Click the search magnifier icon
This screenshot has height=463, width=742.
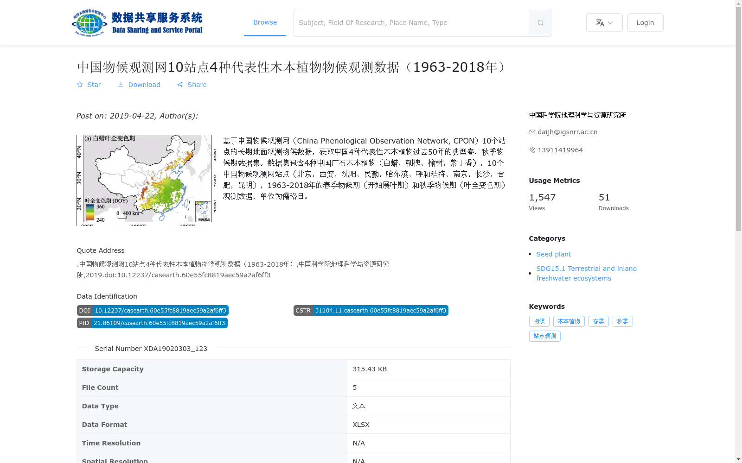click(540, 23)
